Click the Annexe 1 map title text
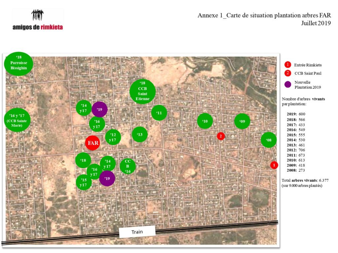This screenshot has height=253, width=338. [264, 15]
